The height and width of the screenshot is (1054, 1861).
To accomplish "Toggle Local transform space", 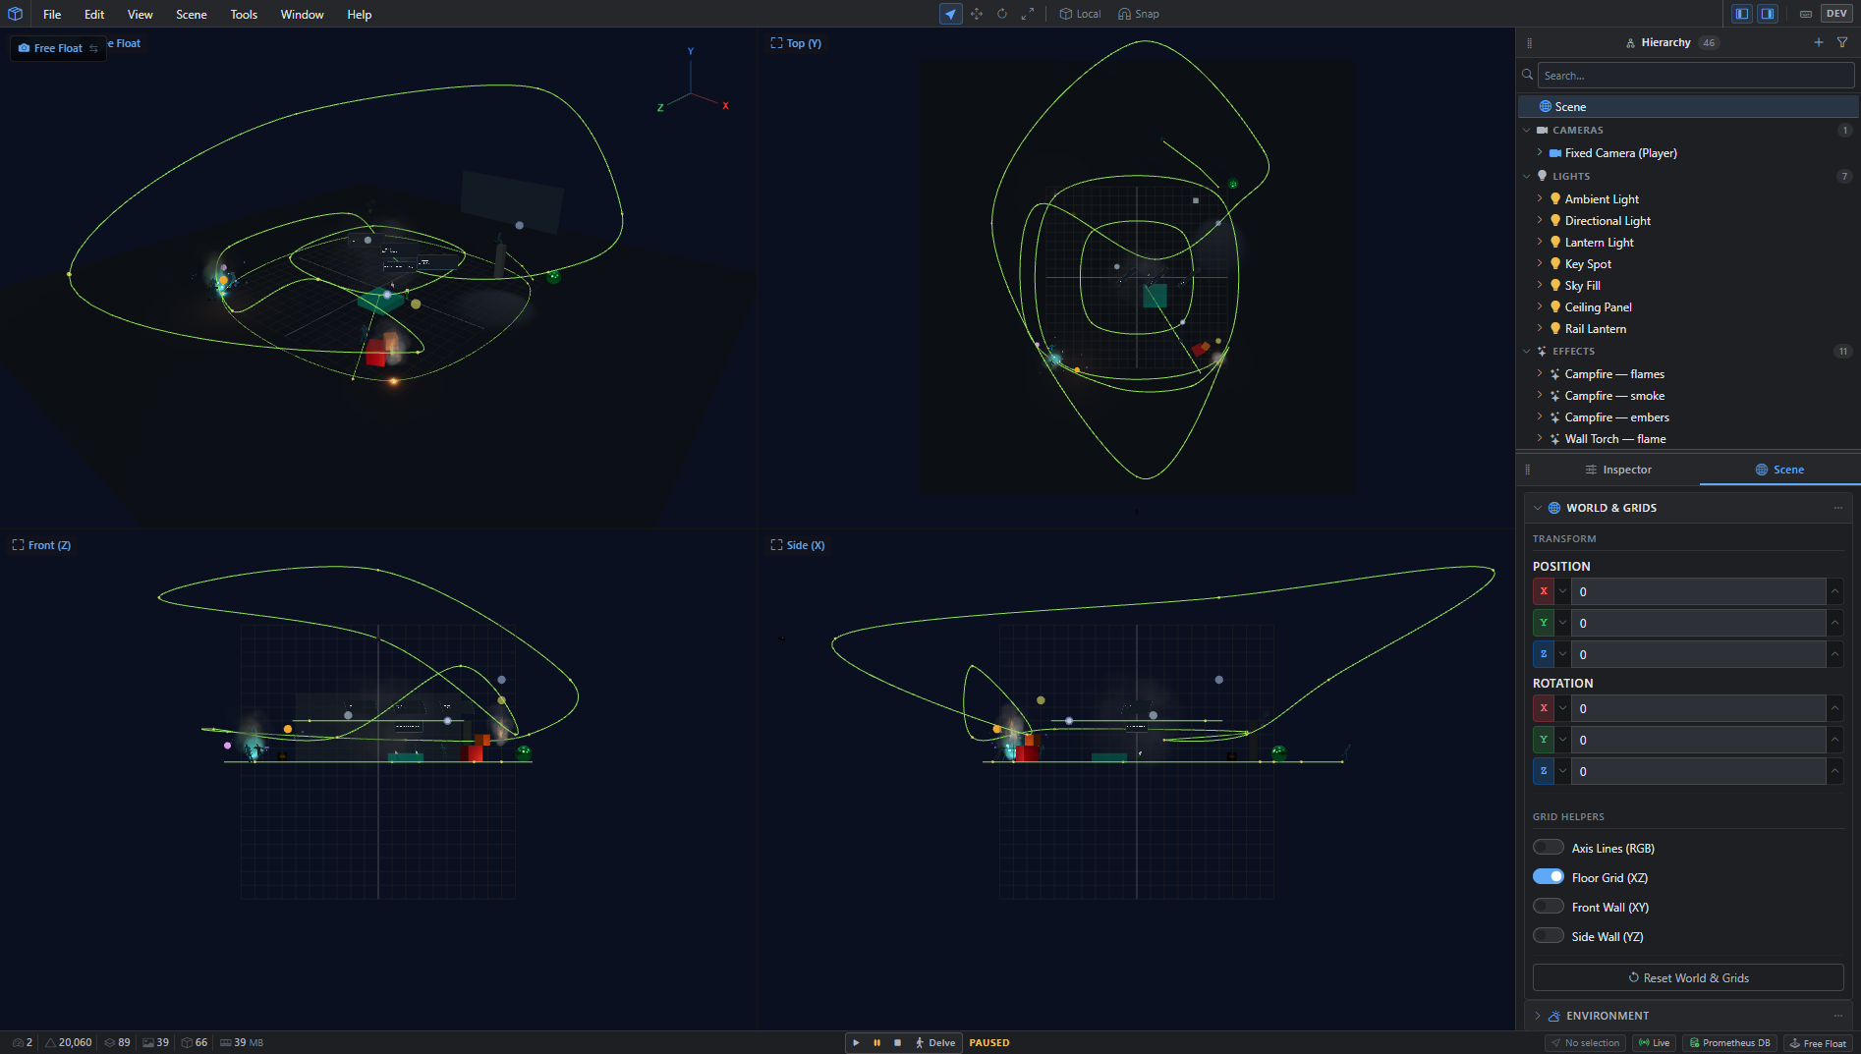I will [1080, 14].
